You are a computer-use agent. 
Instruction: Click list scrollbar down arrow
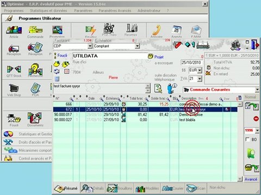pos(240,179)
